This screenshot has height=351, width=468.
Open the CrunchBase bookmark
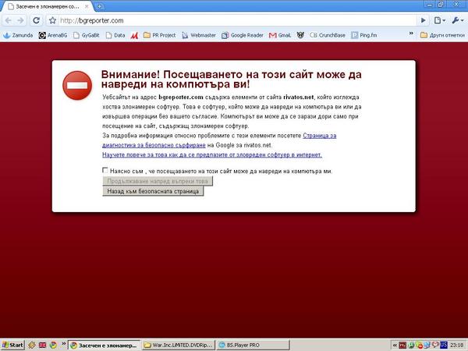pyautogui.click(x=328, y=35)
